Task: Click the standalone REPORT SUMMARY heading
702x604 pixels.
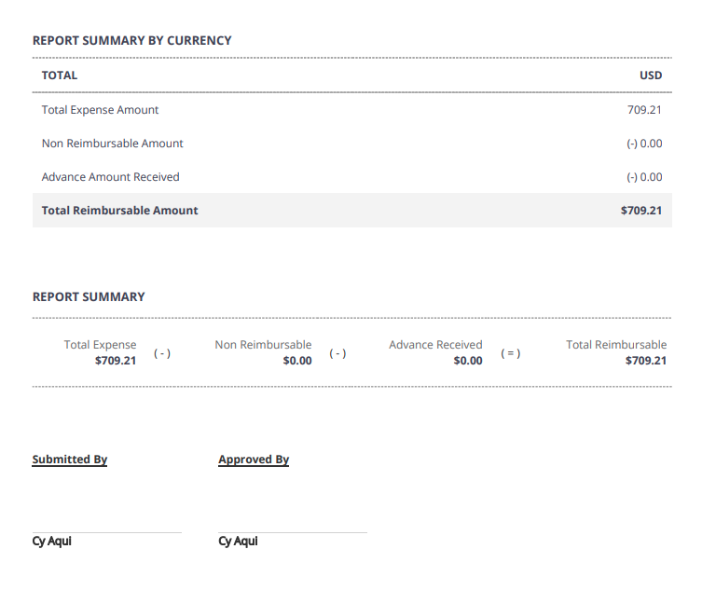Action: click(89, 297)
